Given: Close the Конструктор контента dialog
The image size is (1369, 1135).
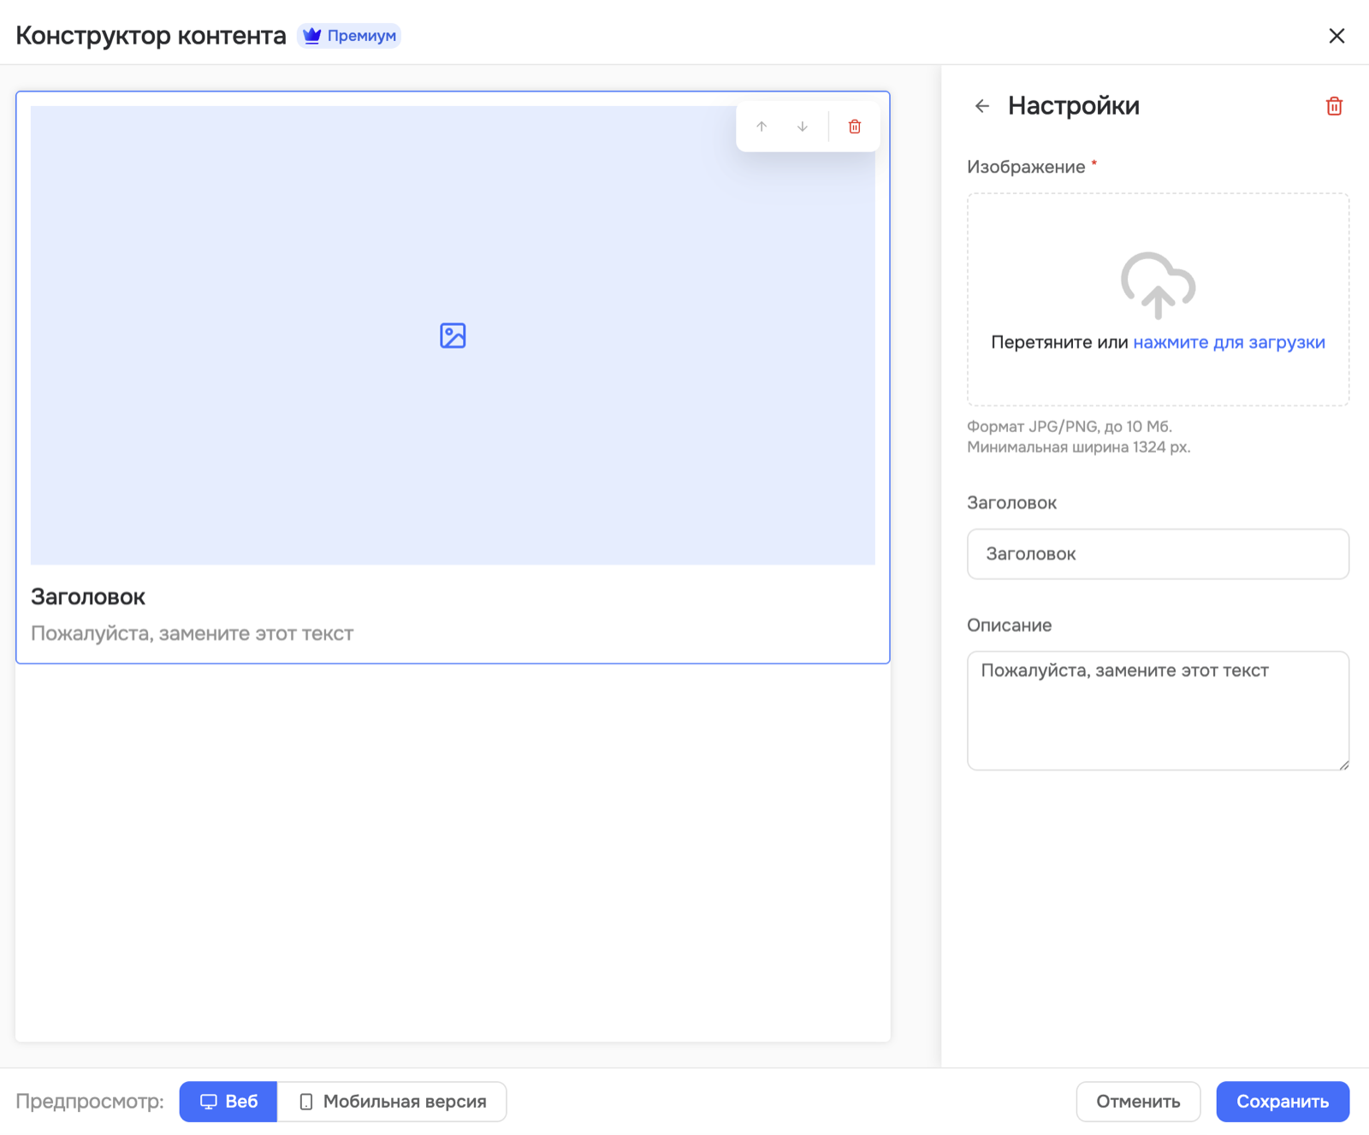Looking at the screenshot, I should click(1336, 36).
